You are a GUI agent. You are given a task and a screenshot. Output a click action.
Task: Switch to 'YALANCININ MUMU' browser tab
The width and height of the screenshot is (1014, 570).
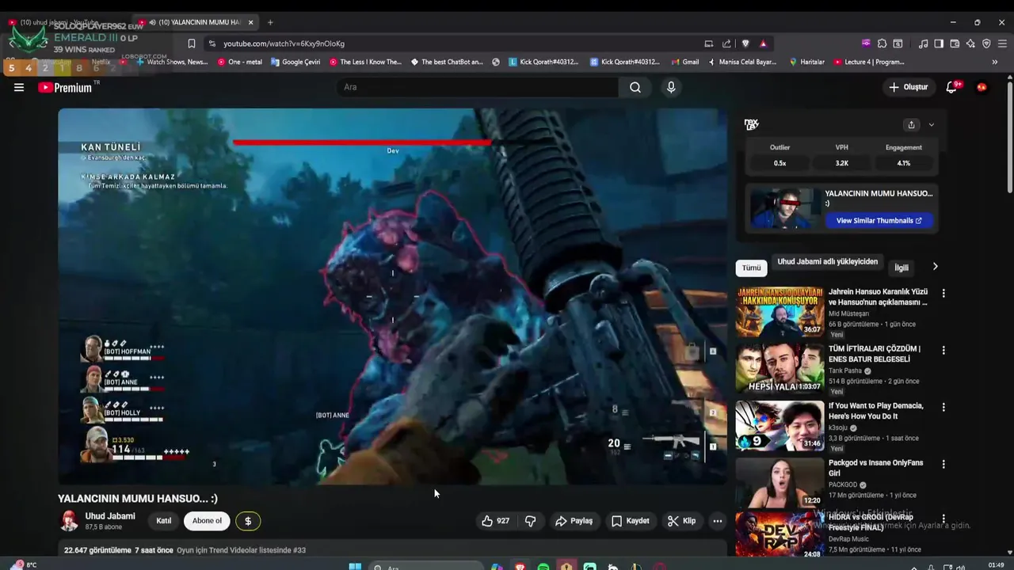click(x=196, y=22)
